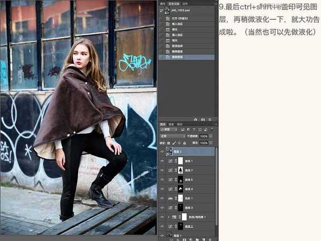Toggle visibility of the 曲线 1 layer
This screenshot has height=241, width=321.
tap(162, 161)
